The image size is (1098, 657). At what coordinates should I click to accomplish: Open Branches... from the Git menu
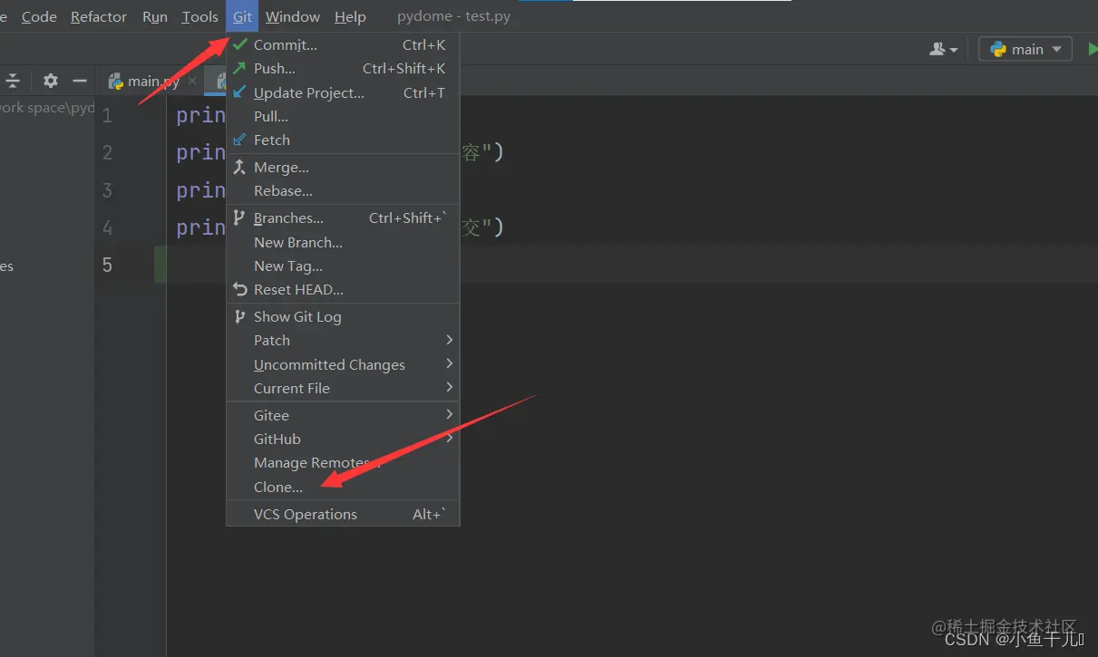(343, 217)
